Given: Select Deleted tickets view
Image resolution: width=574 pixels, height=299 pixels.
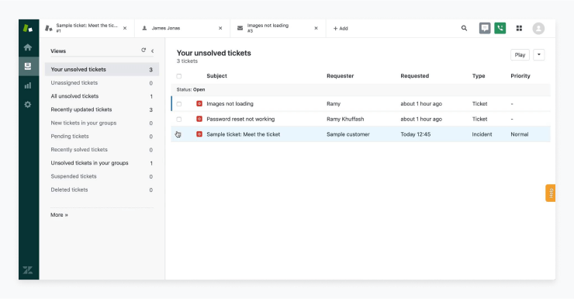Looking at the screenshot, I should (x=102, y=189).
